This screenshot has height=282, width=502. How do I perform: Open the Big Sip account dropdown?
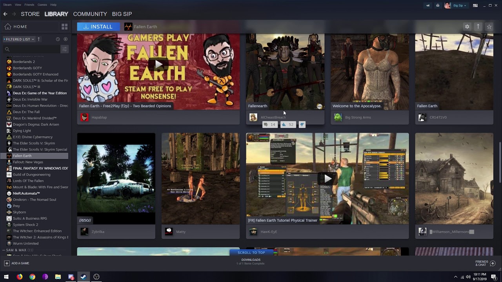(x=460, y=5)
